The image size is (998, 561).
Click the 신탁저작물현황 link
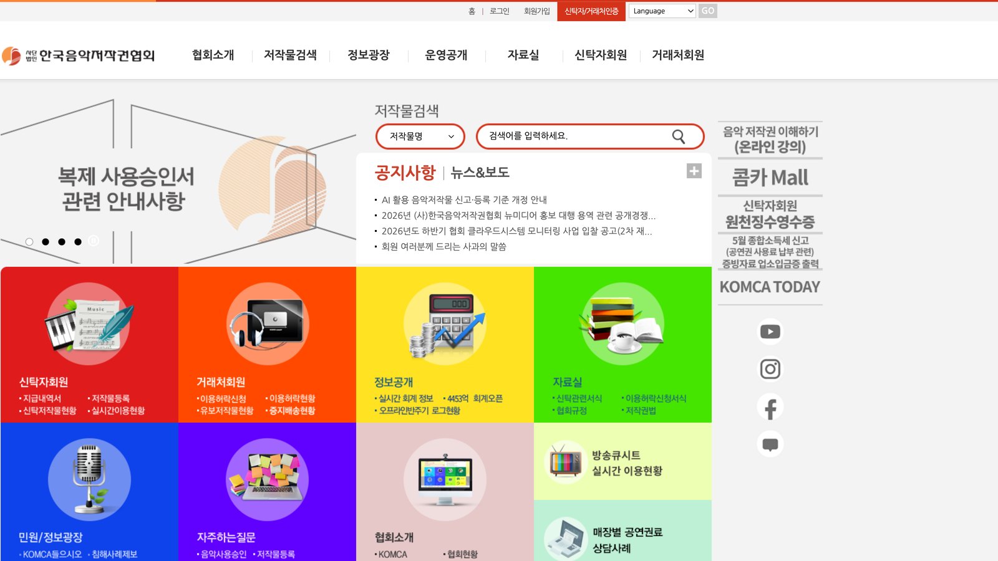(49, 411)
